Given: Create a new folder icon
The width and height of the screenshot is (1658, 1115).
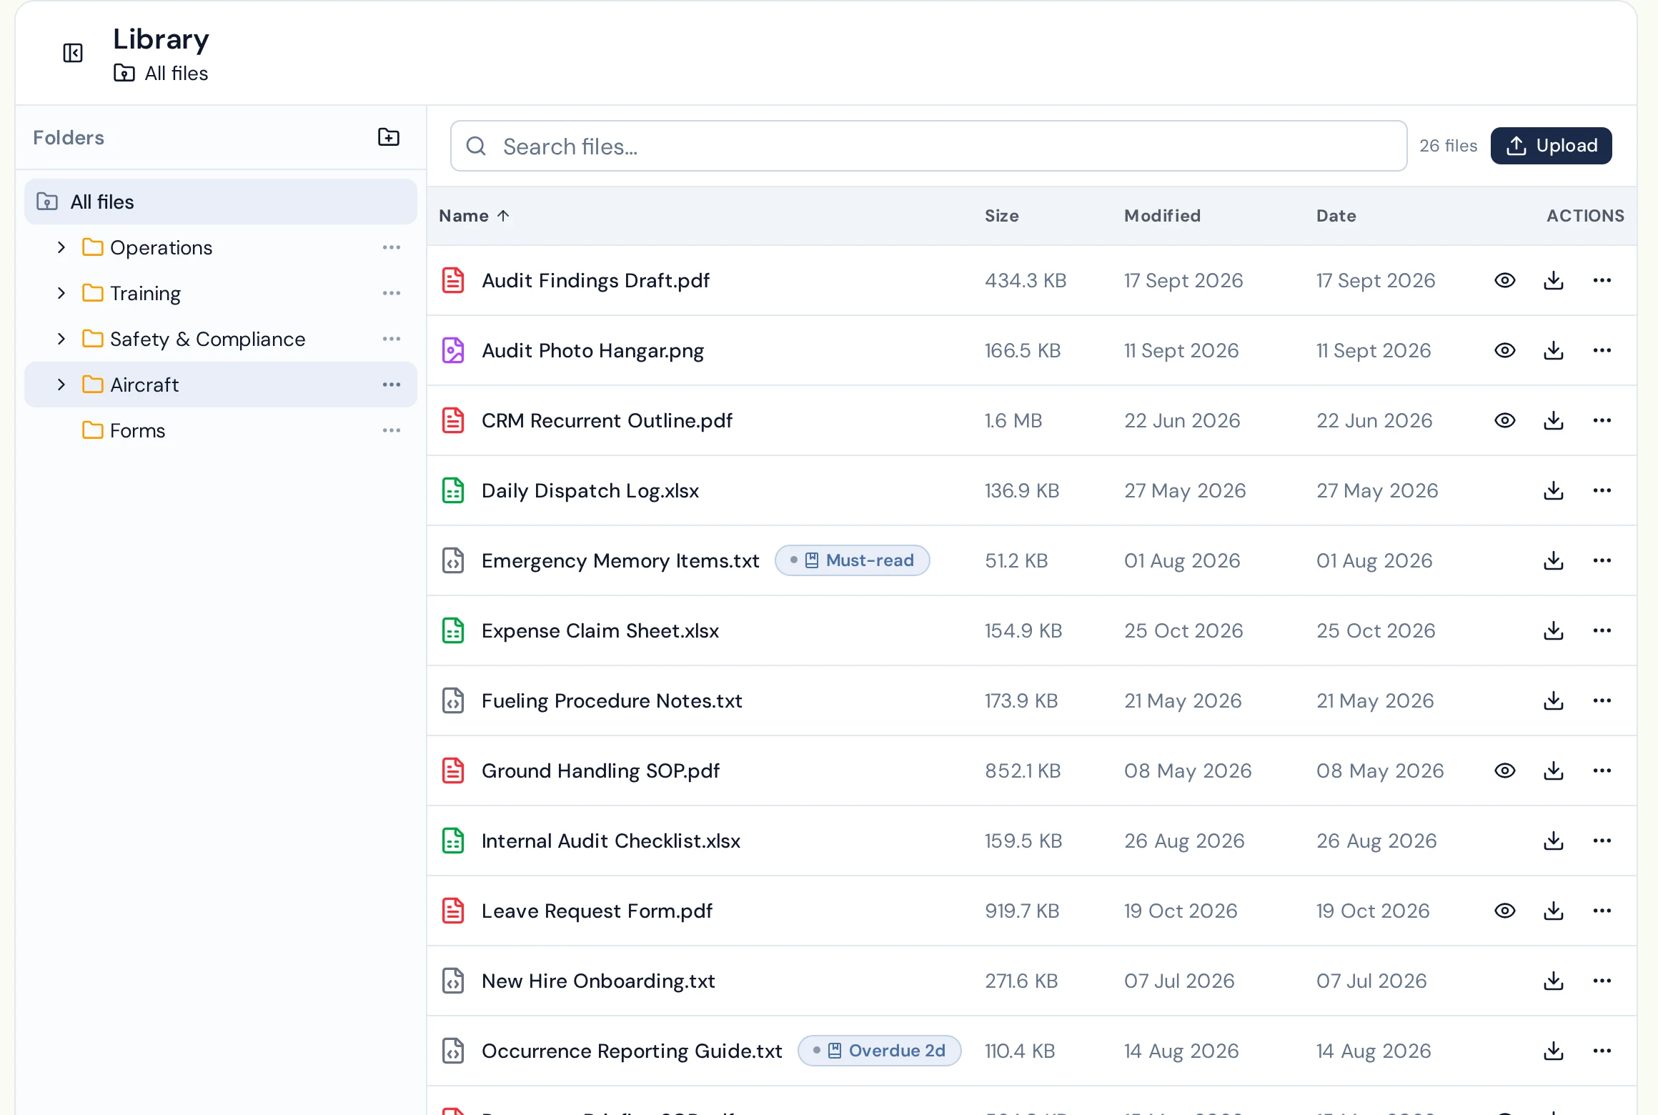Looking at the screenshot, I should pos(389,137).
